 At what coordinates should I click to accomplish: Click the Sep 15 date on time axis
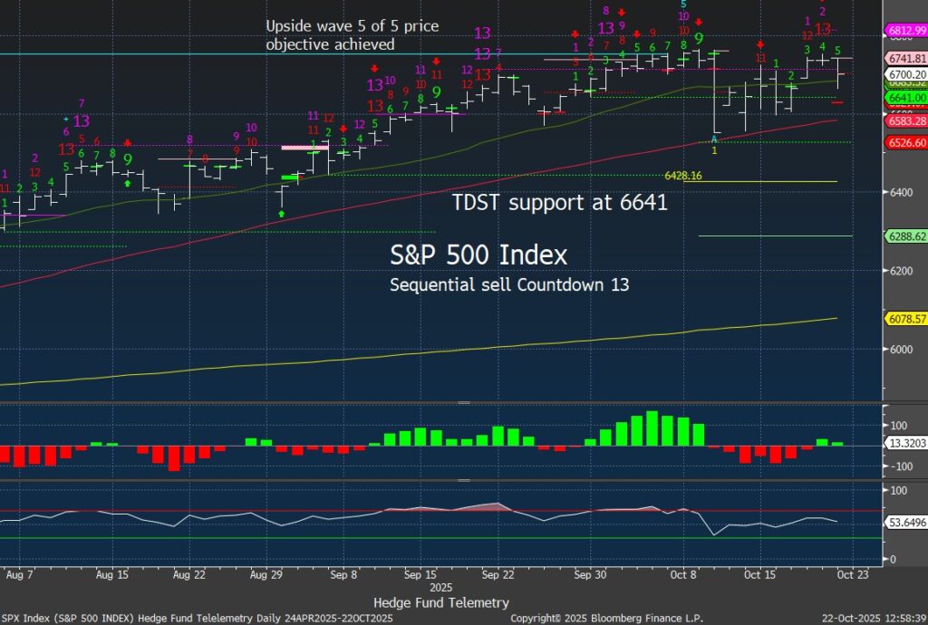click(421, 574)
